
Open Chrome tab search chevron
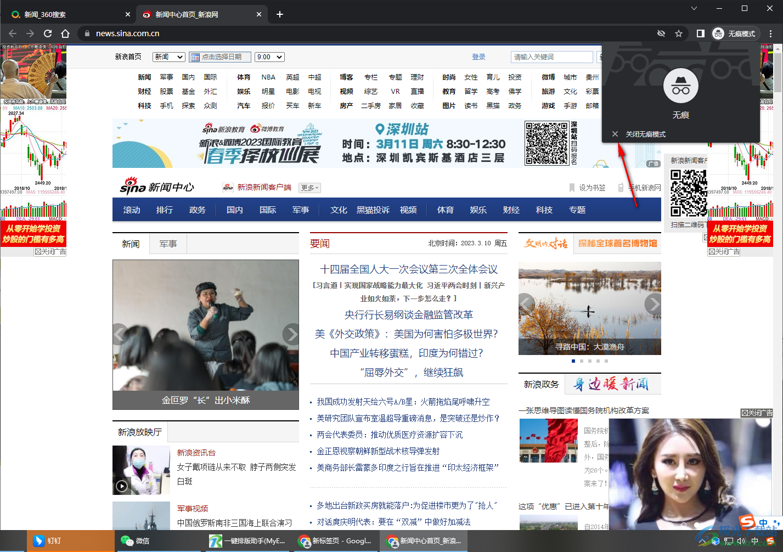pos(694,8)
